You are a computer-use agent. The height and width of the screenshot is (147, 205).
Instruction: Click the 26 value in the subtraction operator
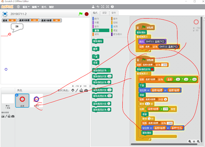tap(178, 79)
